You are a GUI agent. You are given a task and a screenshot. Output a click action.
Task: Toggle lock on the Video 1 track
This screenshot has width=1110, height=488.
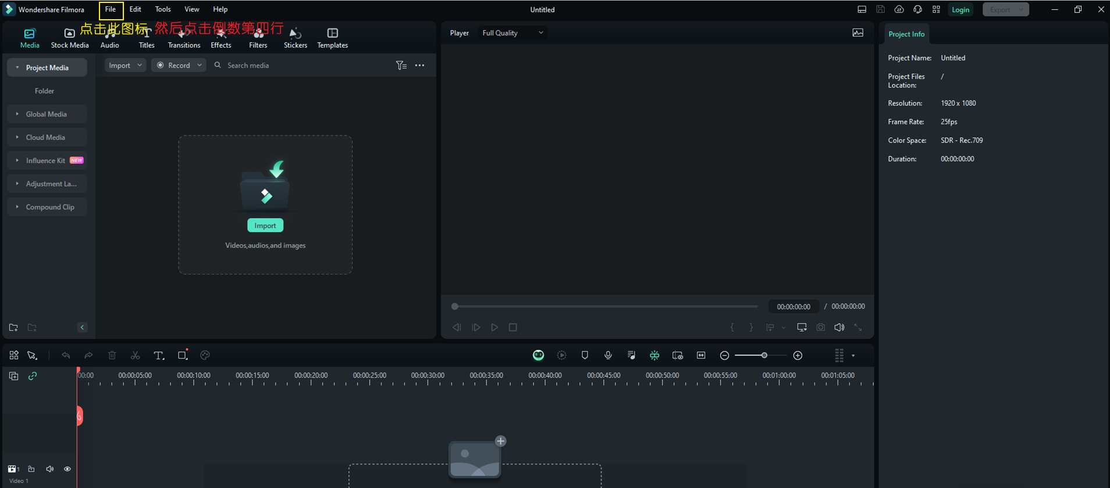(31, 469)
